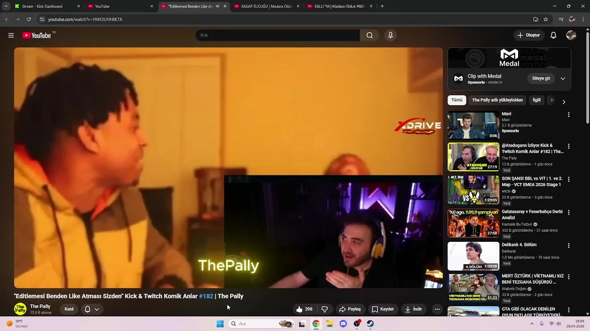Open options for the GTA GİBİ OLACAK video

click(x=568, y=310)
